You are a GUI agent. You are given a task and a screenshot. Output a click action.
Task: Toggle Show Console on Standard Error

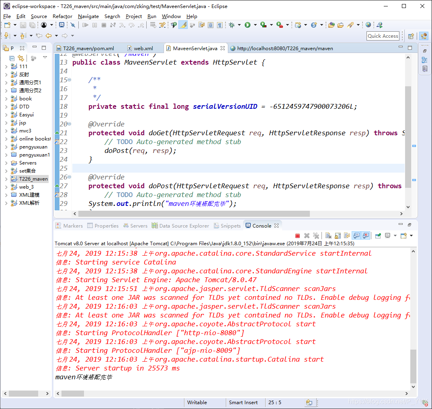[366, 236]
